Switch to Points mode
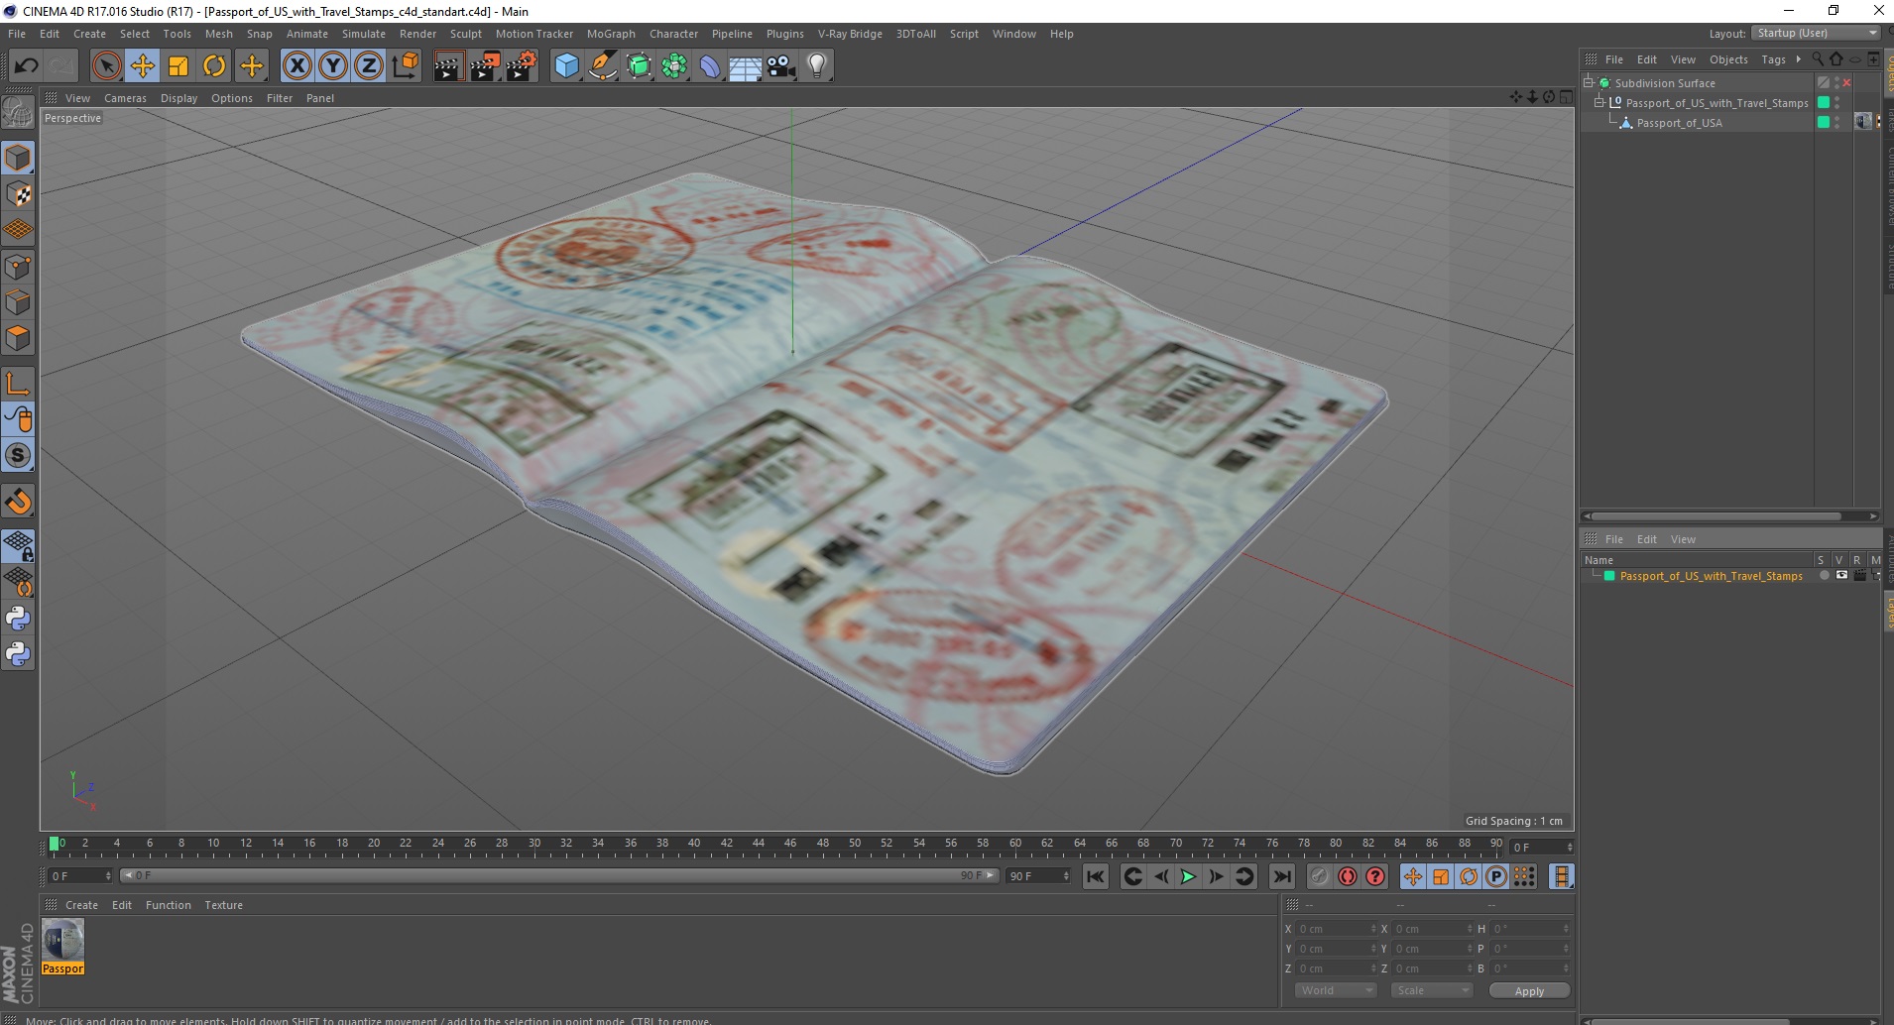Viewport: 1894px width, 1025px height. tap(18, 267)
